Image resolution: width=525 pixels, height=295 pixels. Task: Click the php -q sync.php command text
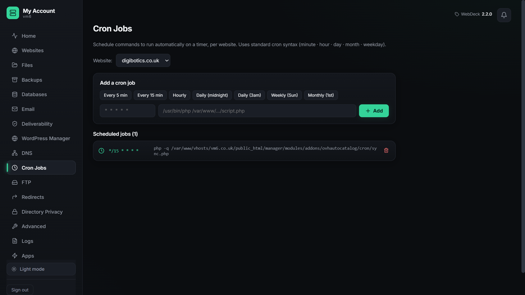pos(265,151)
